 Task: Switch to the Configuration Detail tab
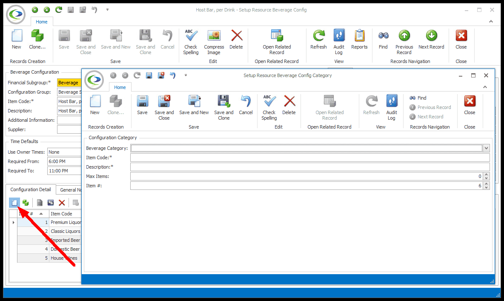coord(31,190)
